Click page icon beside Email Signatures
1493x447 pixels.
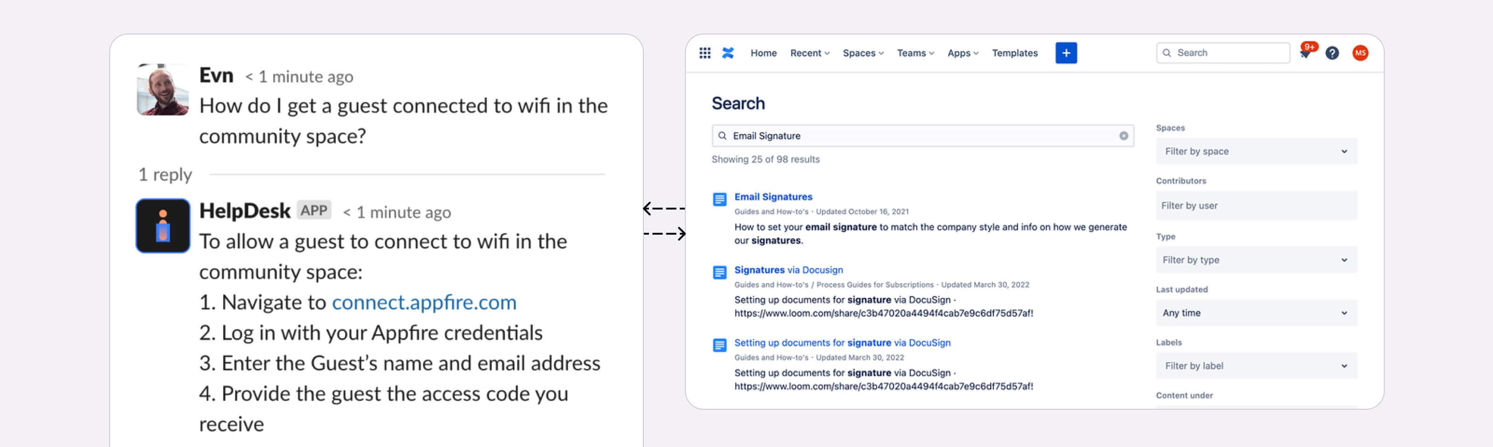point(719,199)
